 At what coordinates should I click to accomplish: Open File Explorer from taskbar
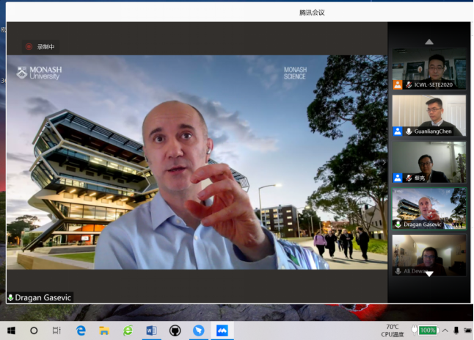(x=104, y=330)
